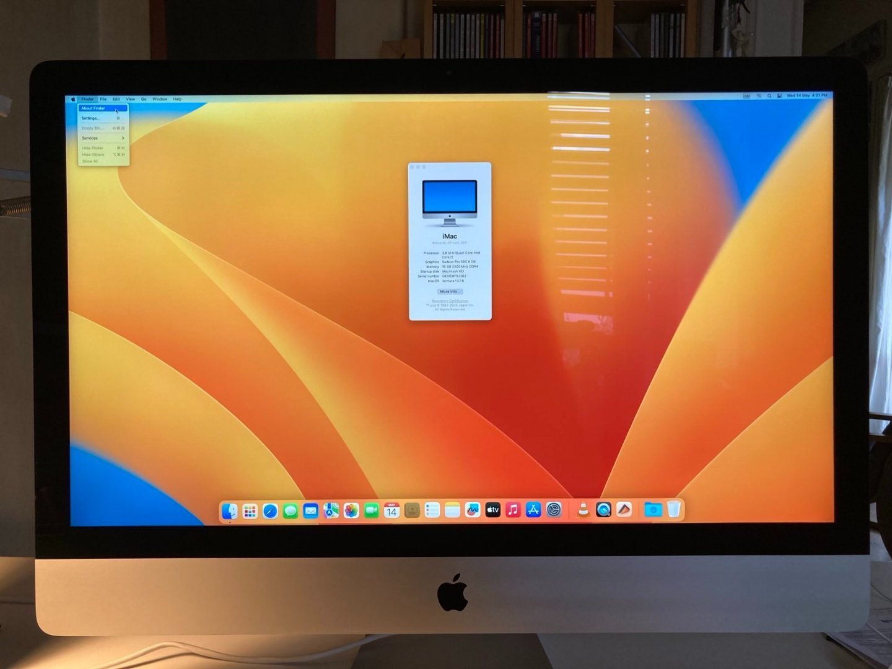Viewport: 892px width, 669px height.
Task: Launch Freeform from the Dock
Action: pos(473,510)
